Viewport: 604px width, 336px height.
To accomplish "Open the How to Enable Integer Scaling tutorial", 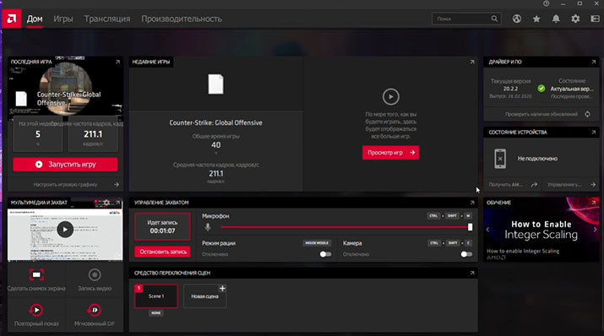I will (541, 230).
